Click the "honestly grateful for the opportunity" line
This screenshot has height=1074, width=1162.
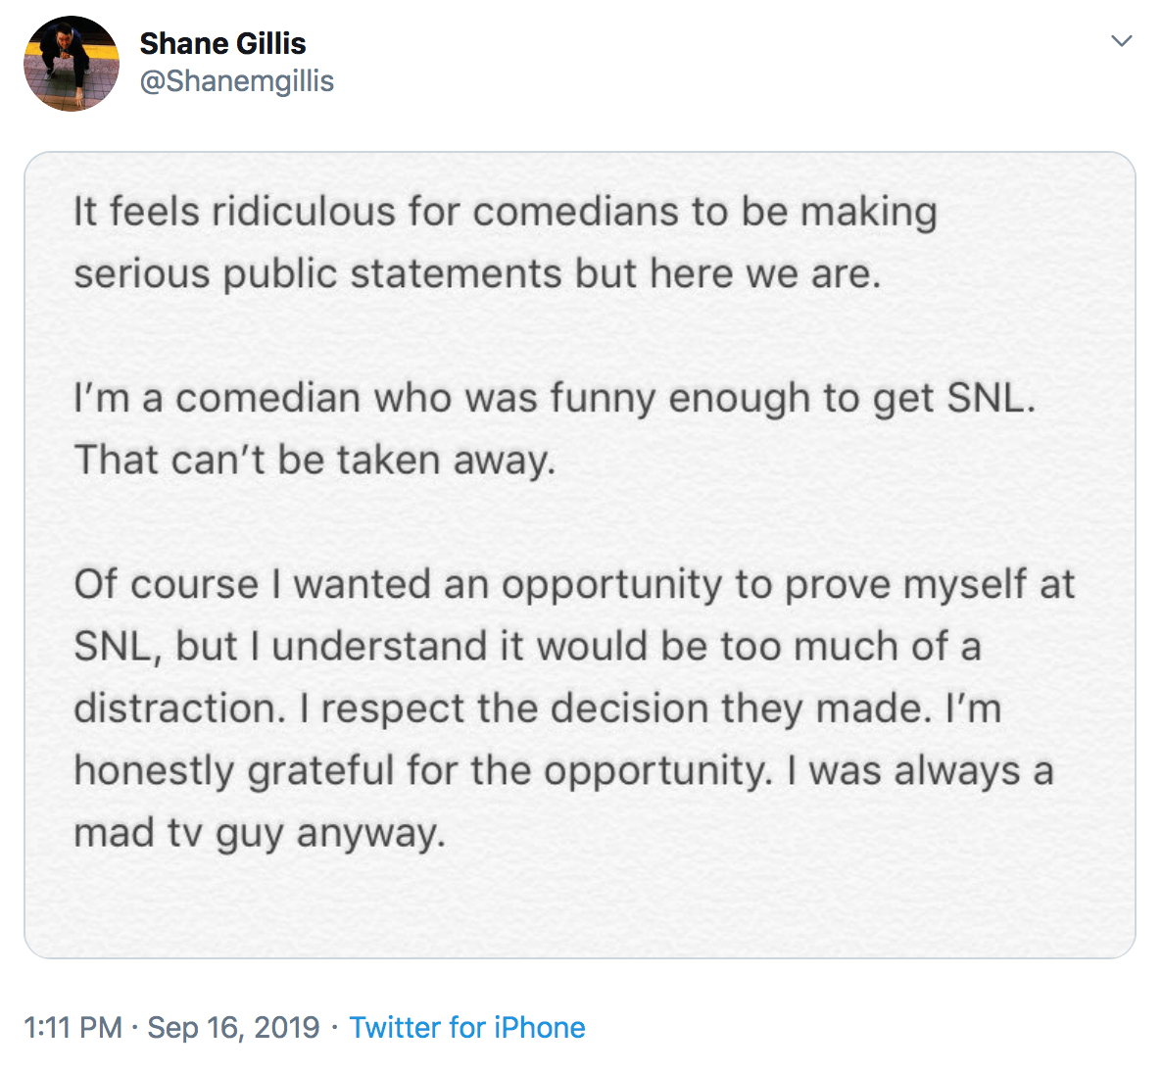pyautogui.click(x=422, y=770)
